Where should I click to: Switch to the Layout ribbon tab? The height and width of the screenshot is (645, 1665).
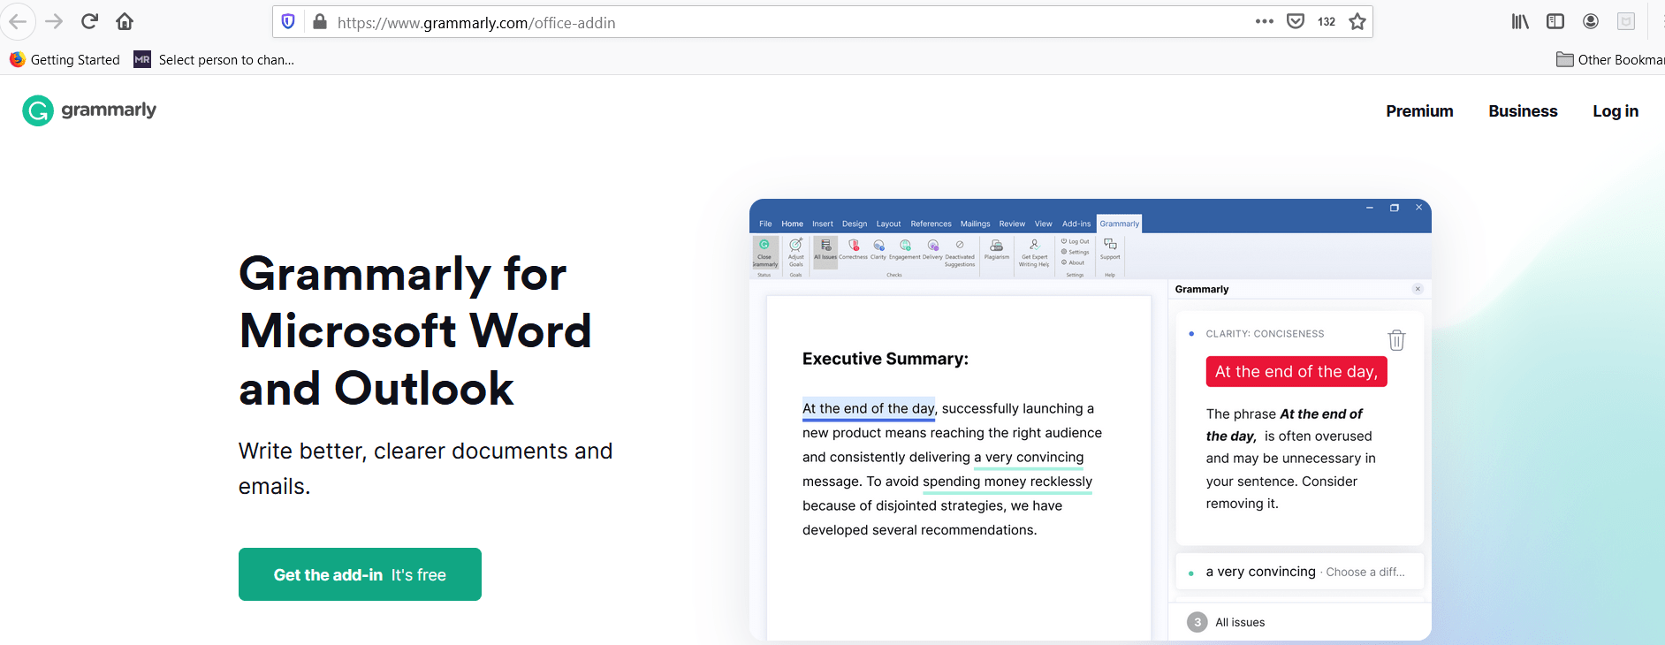click(888, 224)
